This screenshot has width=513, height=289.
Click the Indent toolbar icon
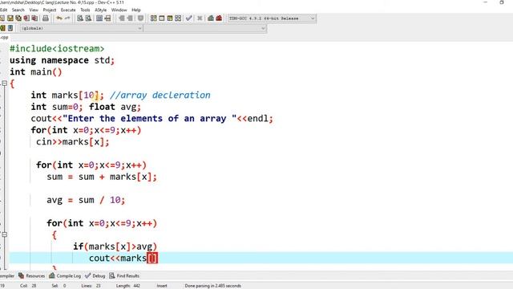pyautogui.click(x=122, y=18)
